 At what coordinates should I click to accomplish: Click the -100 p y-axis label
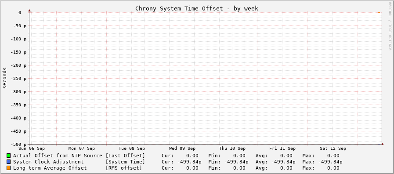point(18,39)
